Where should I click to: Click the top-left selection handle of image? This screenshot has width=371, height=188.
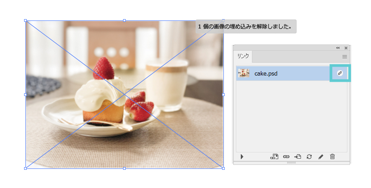coord(25,20)
